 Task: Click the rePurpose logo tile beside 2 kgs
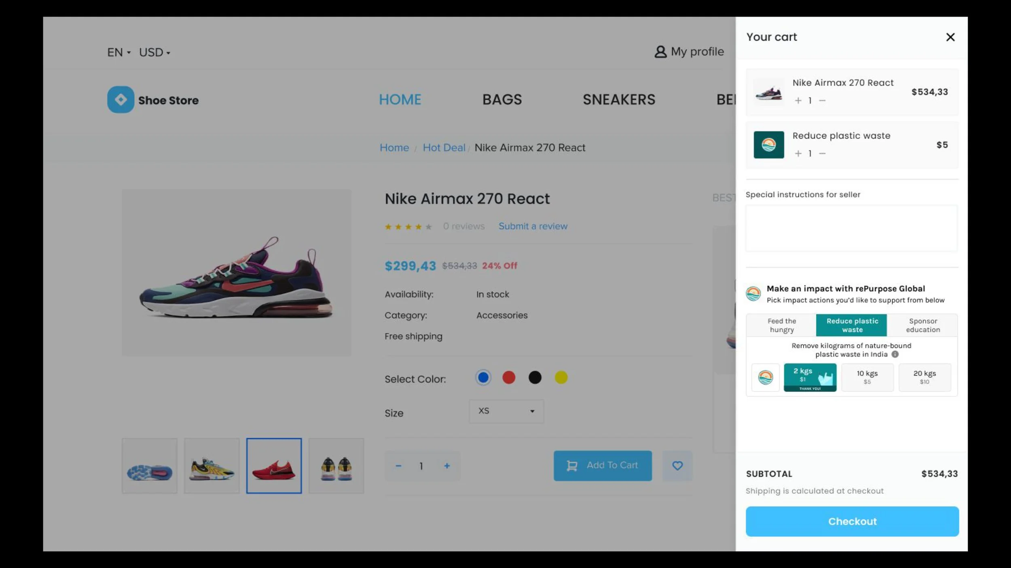(x=765, y=377)
